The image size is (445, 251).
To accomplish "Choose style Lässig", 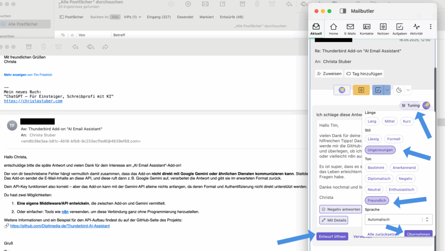I will 373,139.
